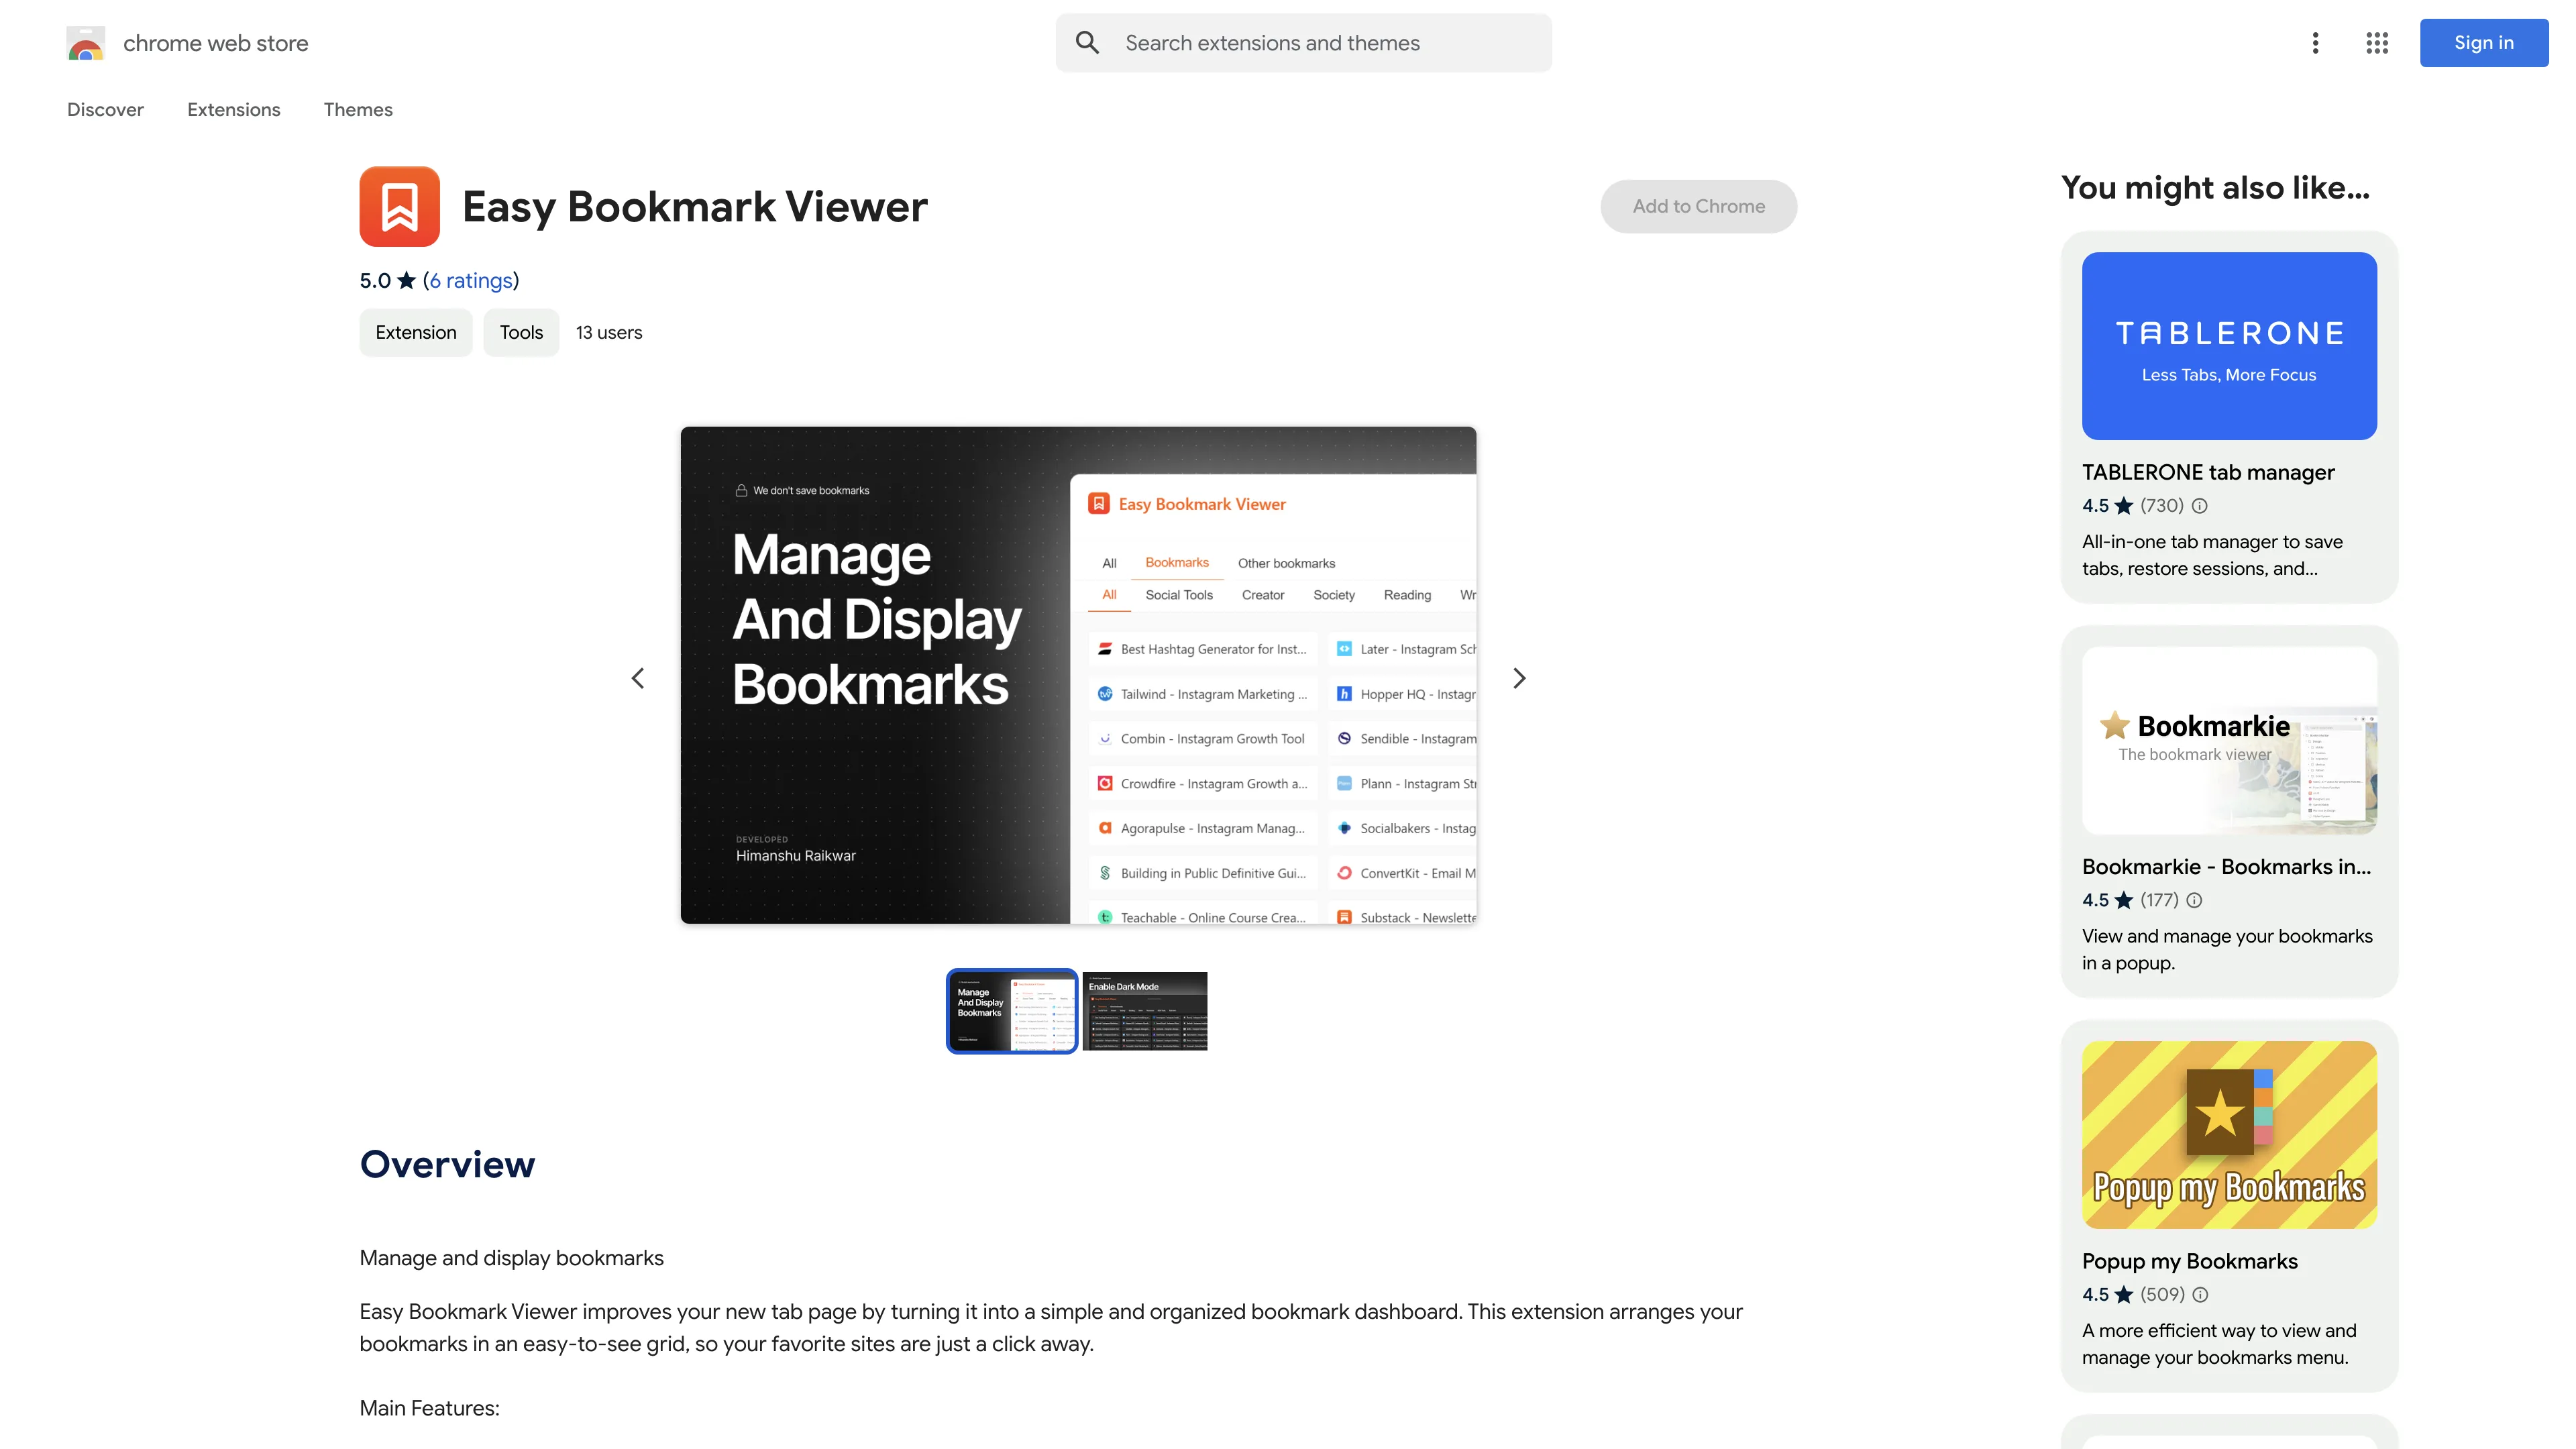The height and width of the screenshot is (1449, 2576).
Task: Click the View and manage your bookmarks description
Action: coord(2227,949)
